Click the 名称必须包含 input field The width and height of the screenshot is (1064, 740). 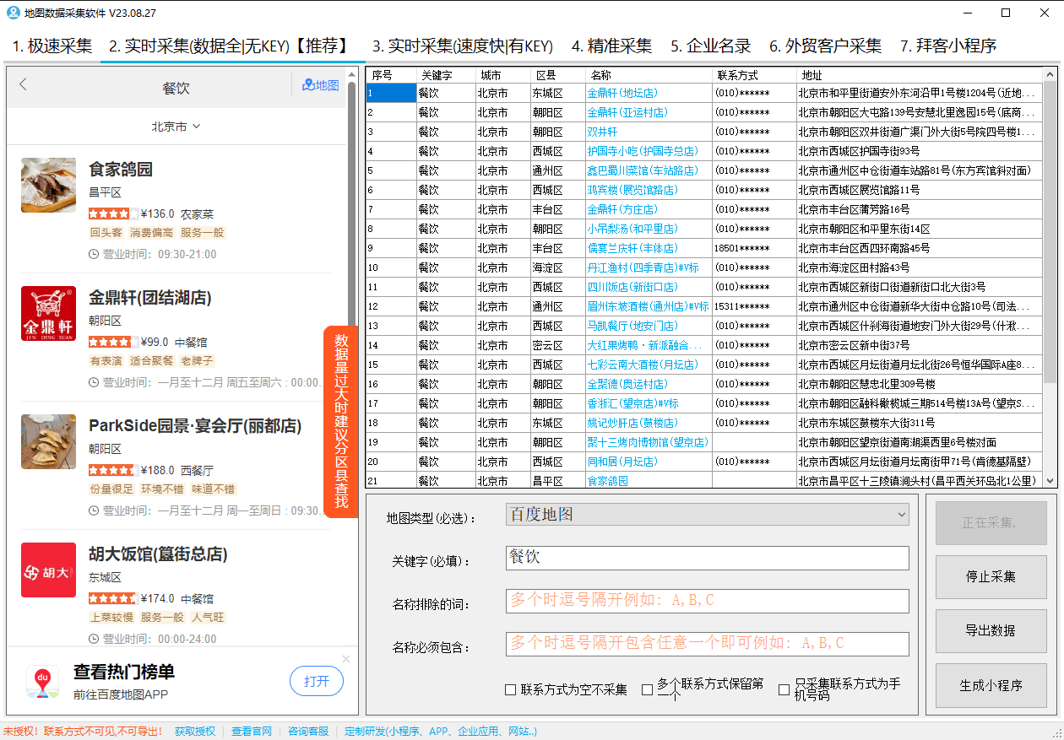click(x=708, y=644)
